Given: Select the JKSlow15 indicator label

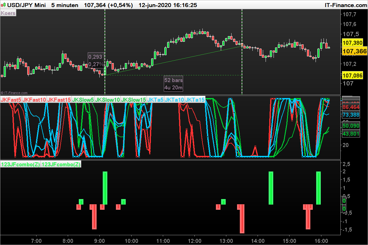Looking at the screenshot, I should [x=134, y=100].
